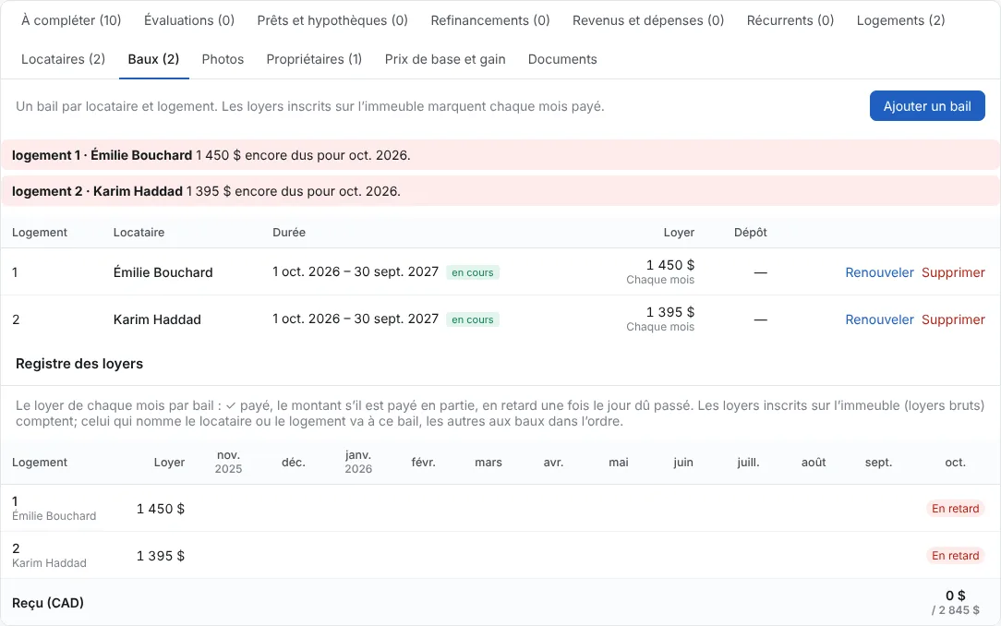The width and height of the screenshot is (1001, 626).
Task: Click the 0 $ / 2 845 $ total
Action: [x=955, y=602]
